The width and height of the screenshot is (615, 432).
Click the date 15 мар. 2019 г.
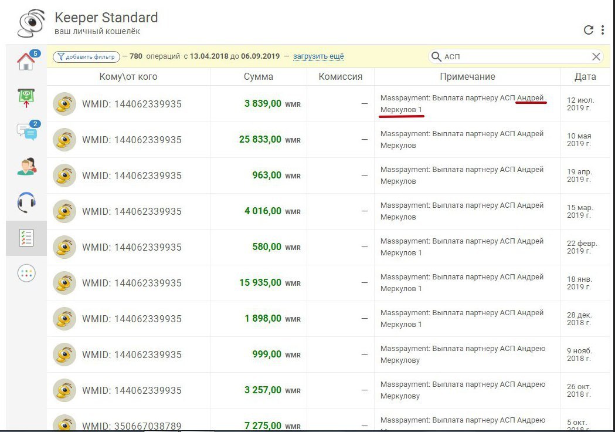click(x=580, y=211)
